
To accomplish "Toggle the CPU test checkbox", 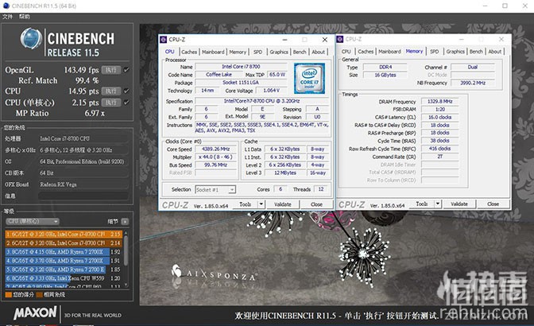I will click(126, 91).
